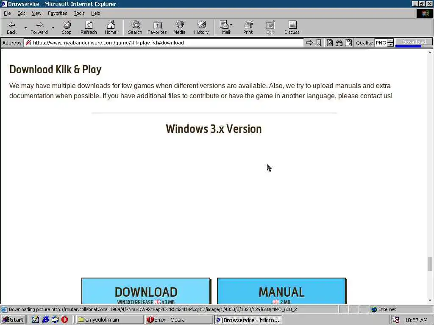Click the third Quick Launch icon
This screenshot has width=434, height=325.
55,320
